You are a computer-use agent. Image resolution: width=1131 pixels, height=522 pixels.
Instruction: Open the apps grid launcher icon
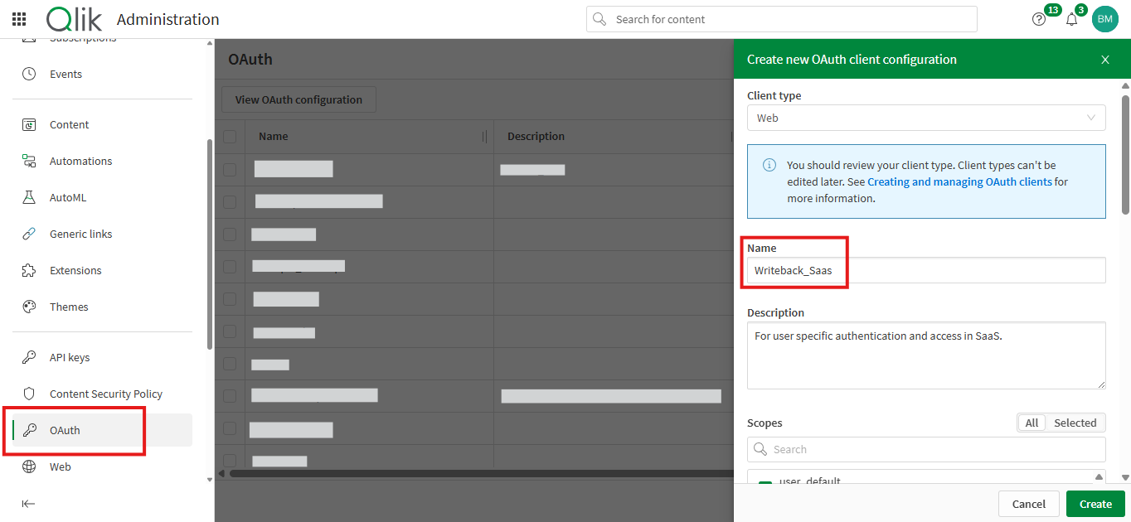coord(19,19)
